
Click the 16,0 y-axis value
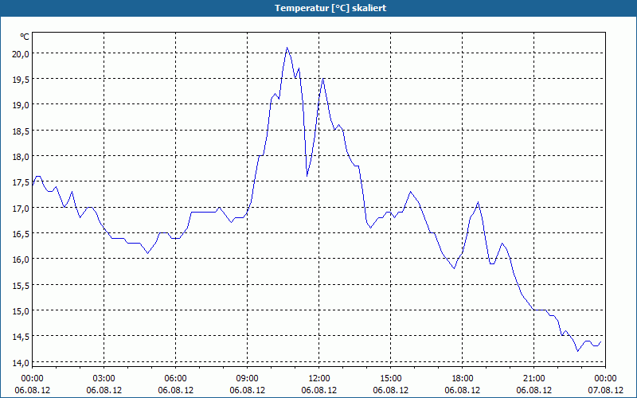(21, 259)
